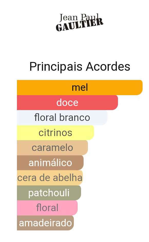Click the Principais Acordes heading

(x=80, y=67)
